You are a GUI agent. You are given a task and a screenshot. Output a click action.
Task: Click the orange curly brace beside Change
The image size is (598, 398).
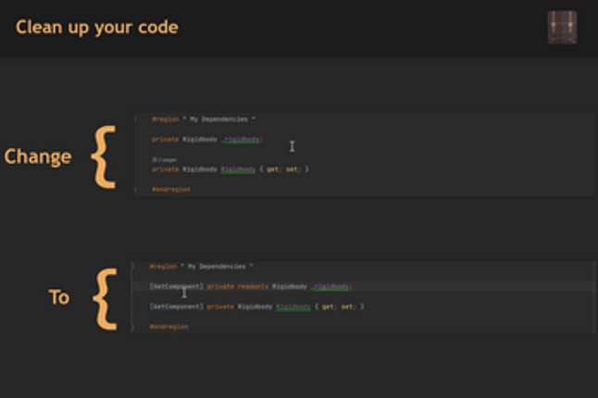coord(104,156)
